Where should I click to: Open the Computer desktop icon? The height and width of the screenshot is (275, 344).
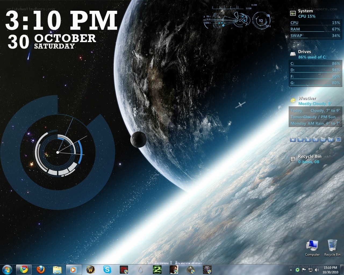tap(312, 248)
